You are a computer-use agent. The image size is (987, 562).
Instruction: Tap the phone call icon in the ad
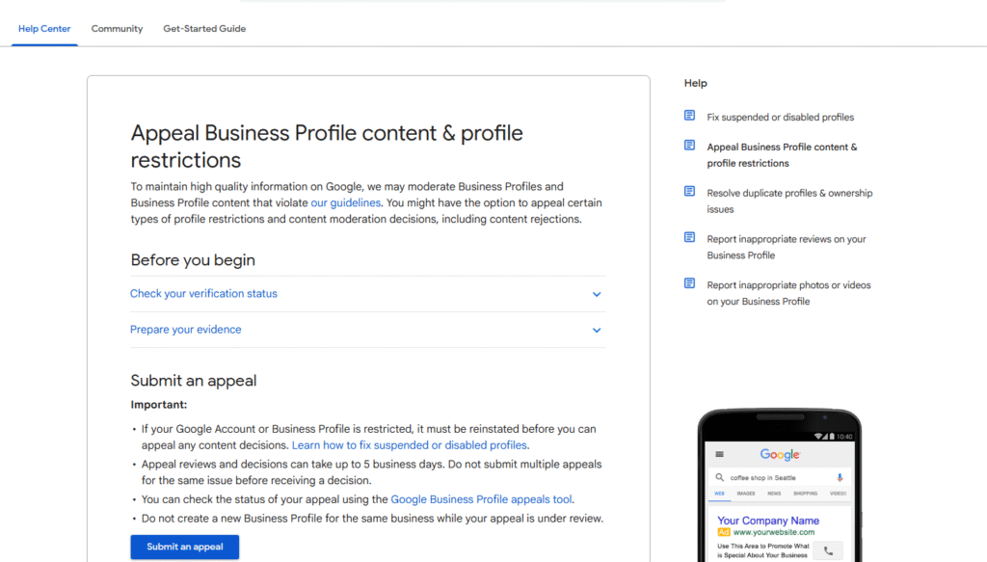point(827,550)
